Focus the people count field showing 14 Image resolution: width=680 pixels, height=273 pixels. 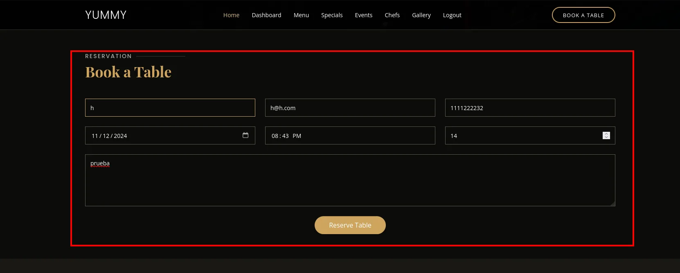pos(530,135)
